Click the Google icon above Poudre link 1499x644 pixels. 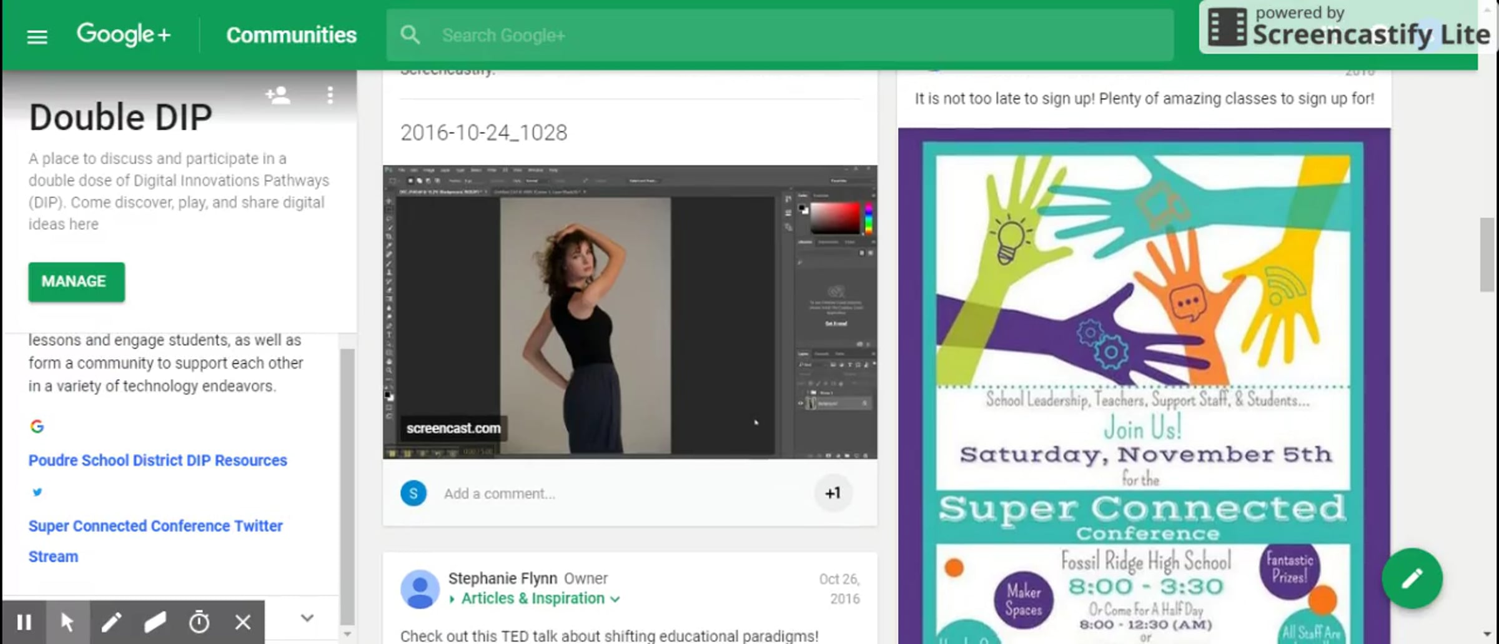pyautogui.click(x=37, y=427)
